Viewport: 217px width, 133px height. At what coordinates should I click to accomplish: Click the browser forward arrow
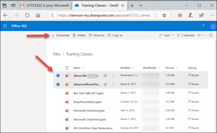(16, 15)
